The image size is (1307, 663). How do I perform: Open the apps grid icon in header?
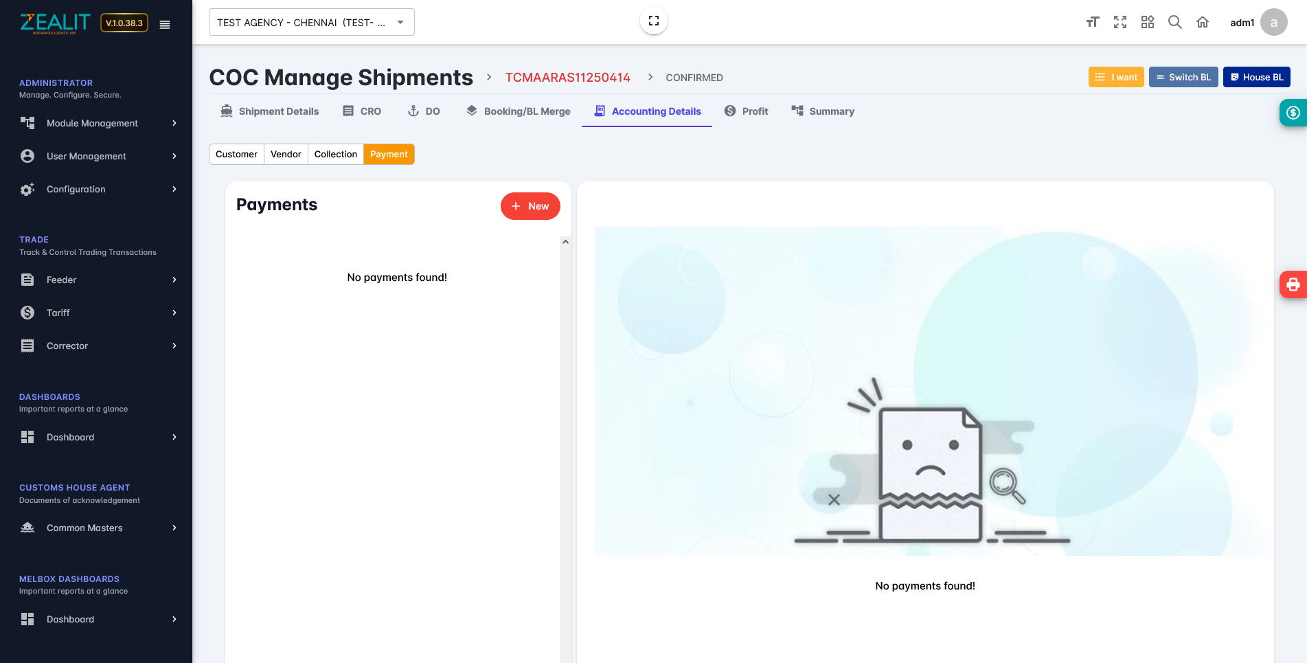[x=1147, y=23]
